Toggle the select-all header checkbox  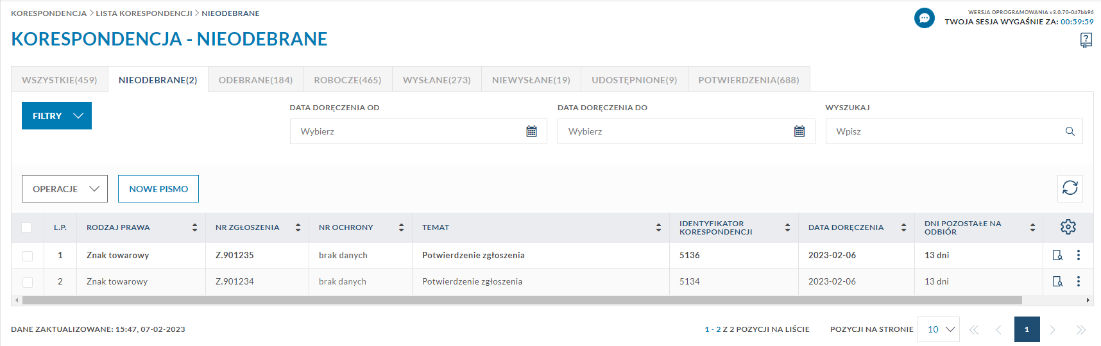pos(26,227)
